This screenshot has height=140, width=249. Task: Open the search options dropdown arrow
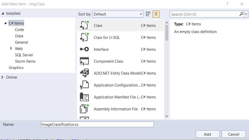[x=246, y=14]
